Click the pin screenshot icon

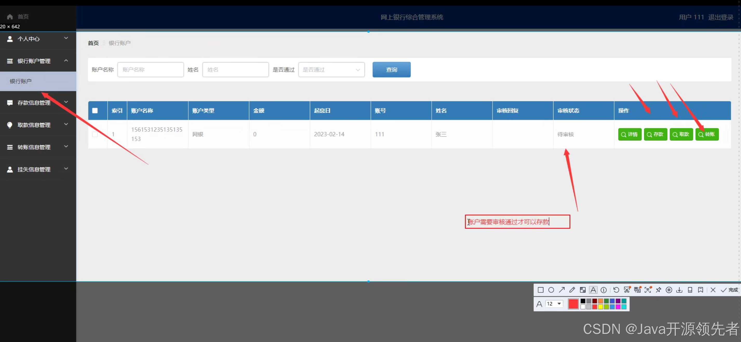[658, 290]
